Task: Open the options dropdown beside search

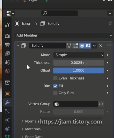Action: point(110,13)
